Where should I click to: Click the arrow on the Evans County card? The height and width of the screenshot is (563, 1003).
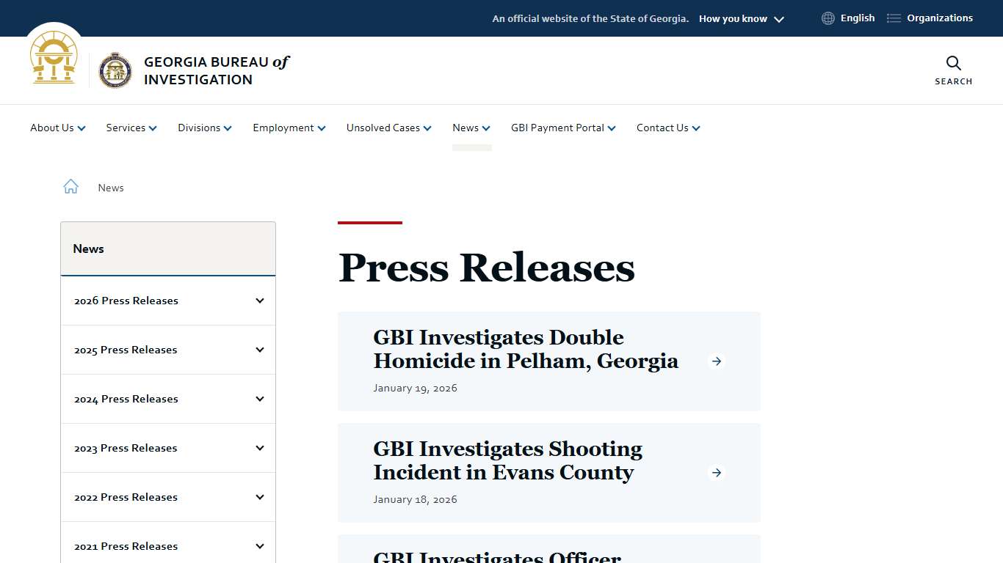tap(716, 473)
